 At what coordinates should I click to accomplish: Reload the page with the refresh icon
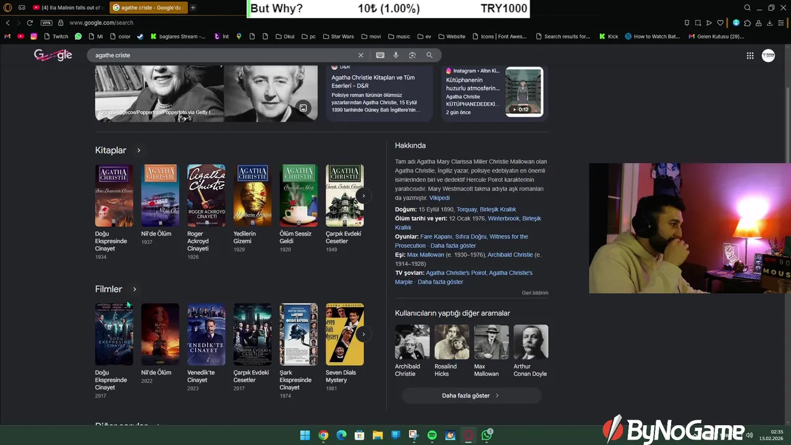[30, 23]
